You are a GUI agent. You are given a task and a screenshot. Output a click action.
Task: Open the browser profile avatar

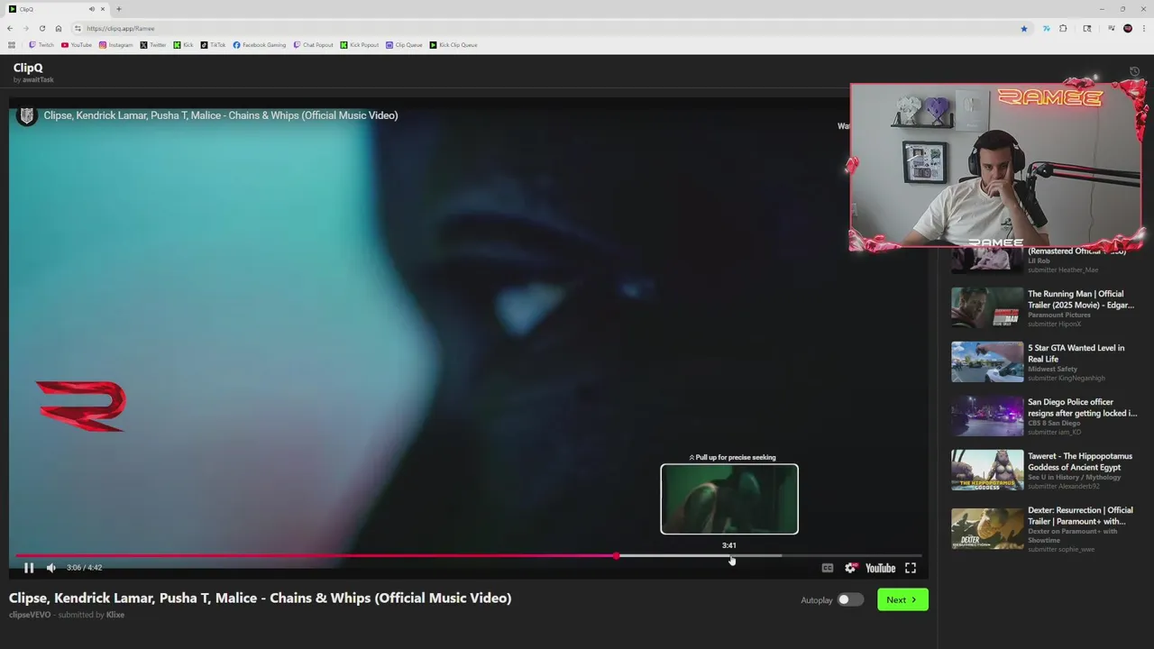[x=1128, y=29]
